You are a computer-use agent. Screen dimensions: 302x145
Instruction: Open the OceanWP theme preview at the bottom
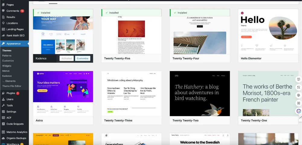pyautogui.click(x=63, y=139)
